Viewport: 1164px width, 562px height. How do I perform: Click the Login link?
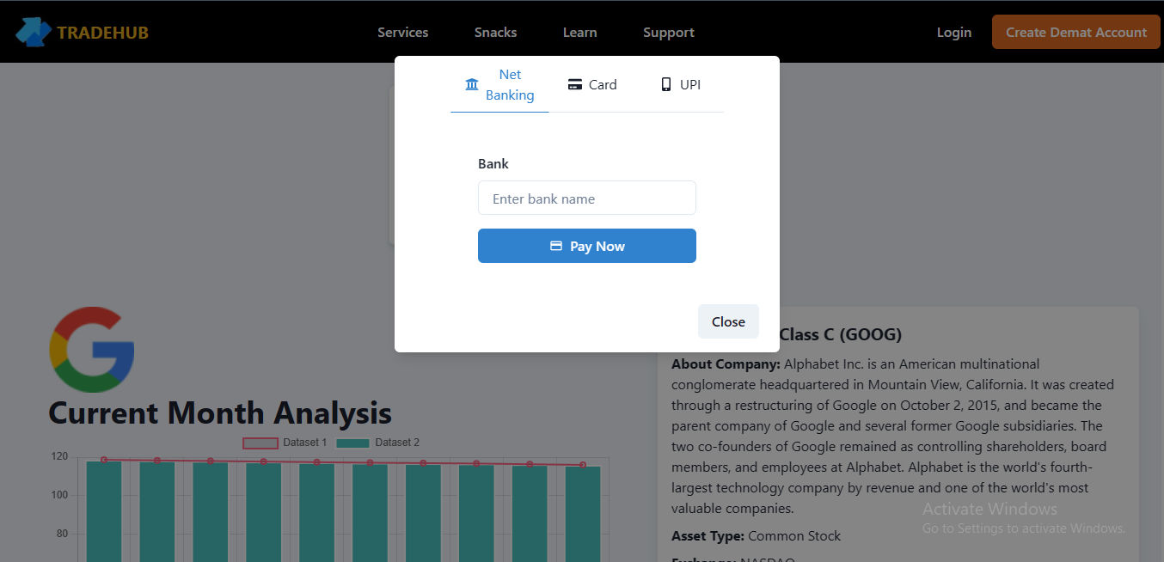(954, 32)
